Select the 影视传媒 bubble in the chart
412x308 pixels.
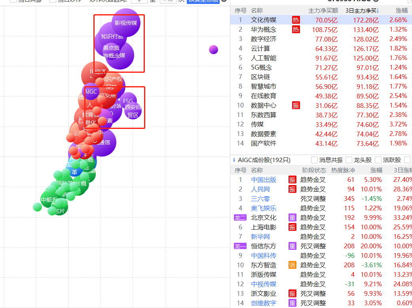pos(126,23)
